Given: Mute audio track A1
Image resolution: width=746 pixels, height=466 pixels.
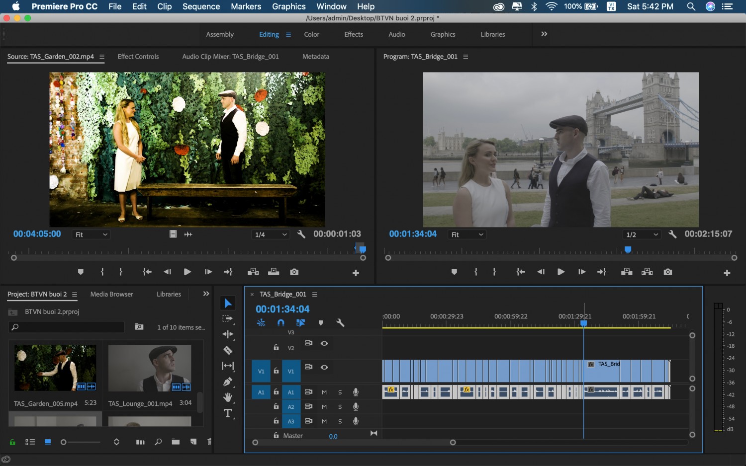Looking at the screenshot, I should click(324, 392).
